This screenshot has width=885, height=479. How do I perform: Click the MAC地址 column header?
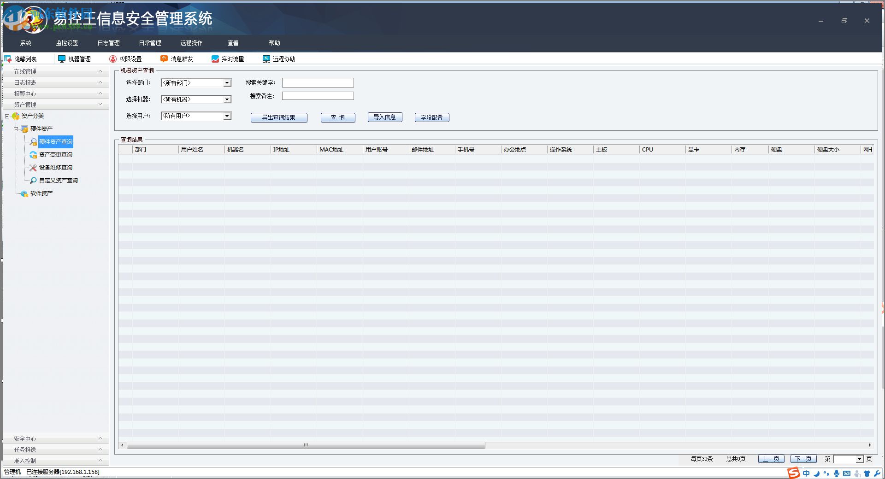point(340,150)
